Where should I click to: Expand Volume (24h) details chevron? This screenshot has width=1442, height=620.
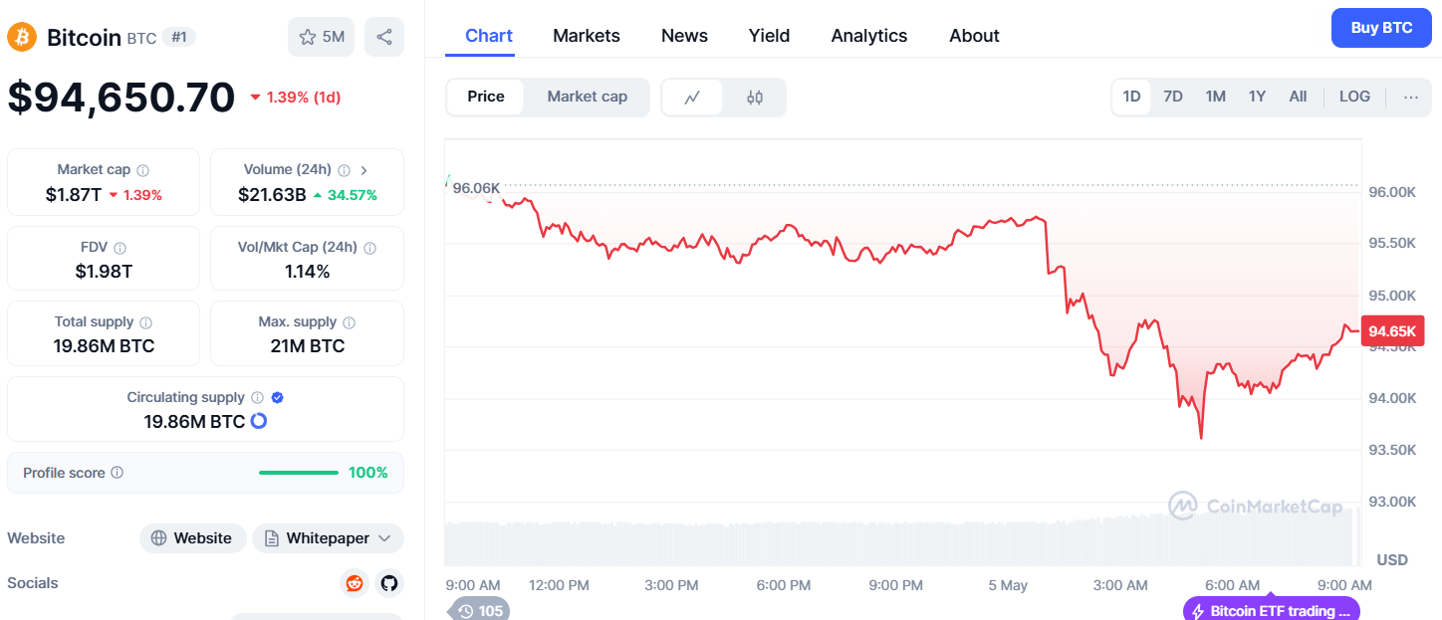point(363,170)
